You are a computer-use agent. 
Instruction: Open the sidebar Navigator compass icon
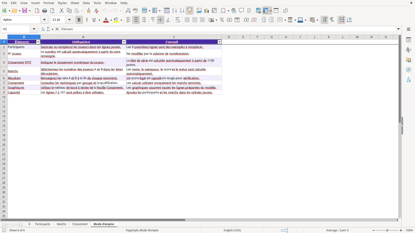click(x=408, y=70)
